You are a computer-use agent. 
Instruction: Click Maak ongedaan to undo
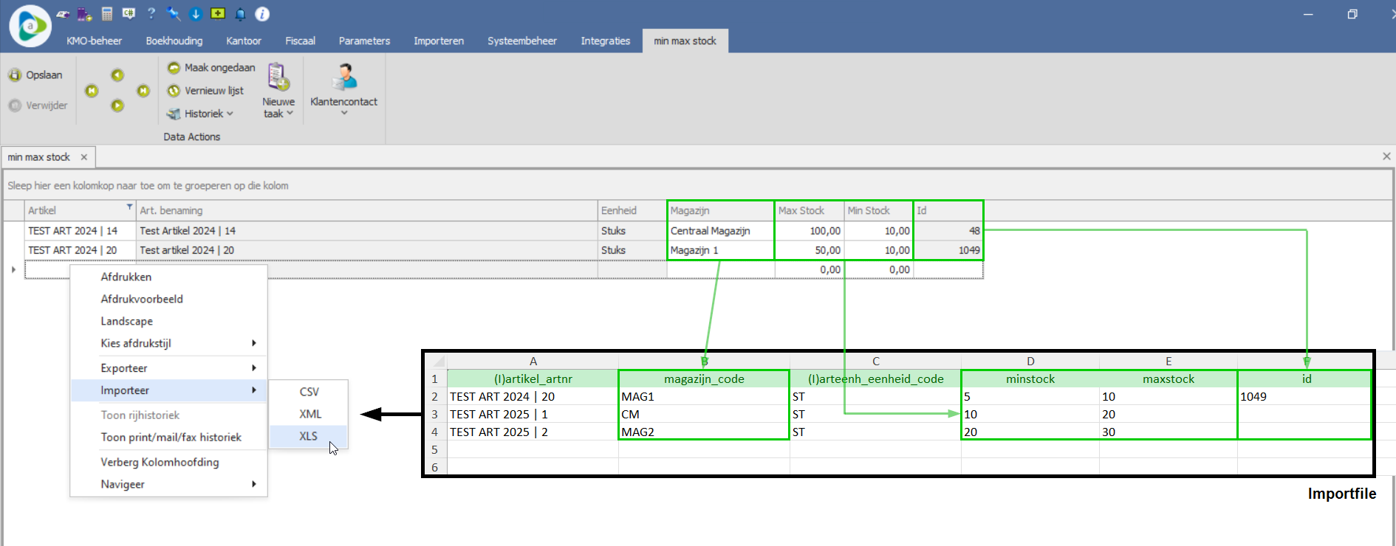(211, 68)
